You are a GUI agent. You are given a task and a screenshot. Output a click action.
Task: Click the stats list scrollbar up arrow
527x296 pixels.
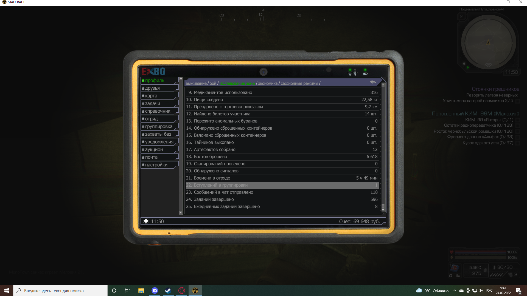[x=383, y=85]
